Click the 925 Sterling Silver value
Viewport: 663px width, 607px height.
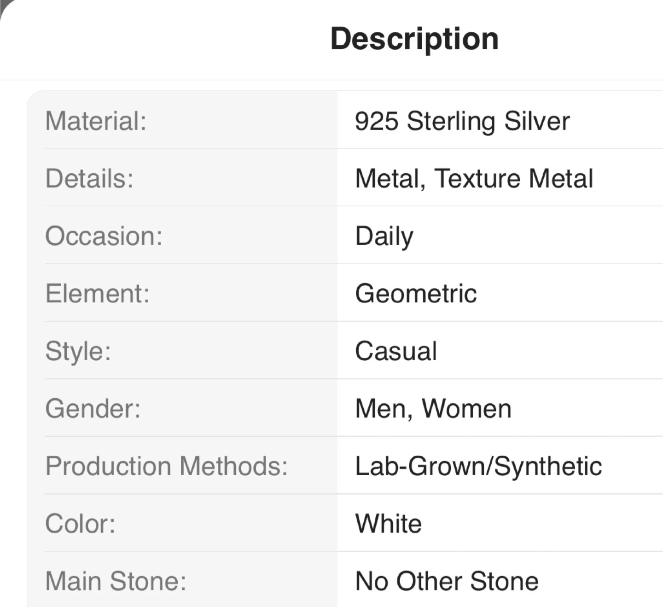[462, 121]
